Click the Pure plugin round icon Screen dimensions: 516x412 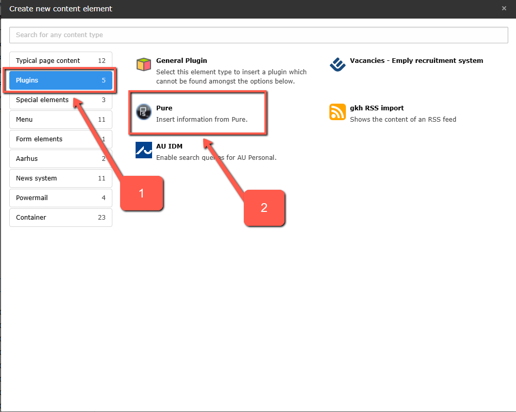144,111
